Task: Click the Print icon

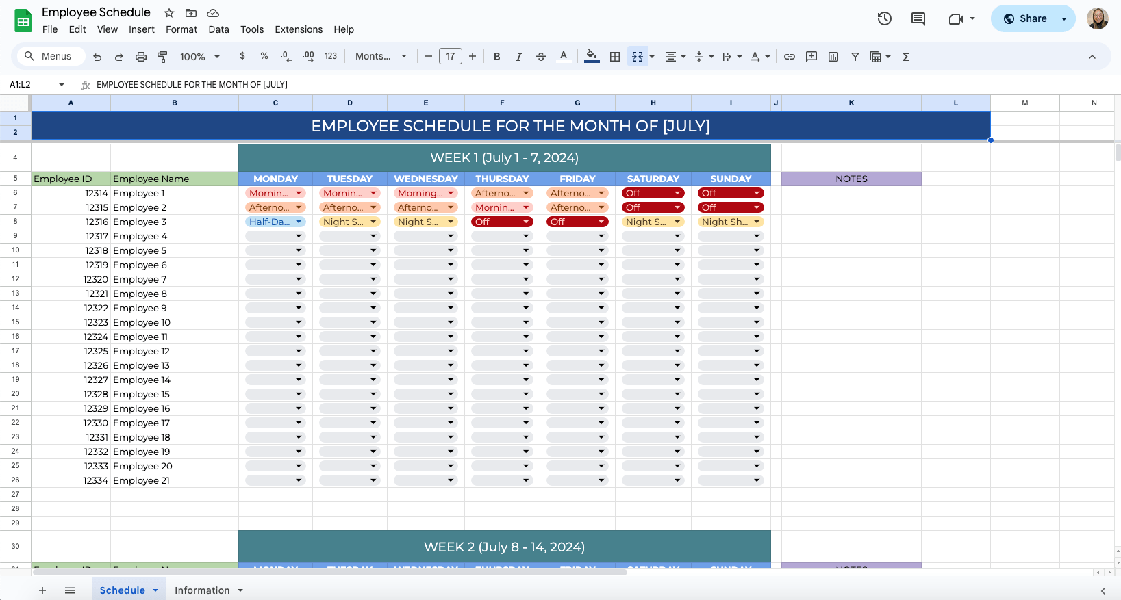Action: (141, 57)
